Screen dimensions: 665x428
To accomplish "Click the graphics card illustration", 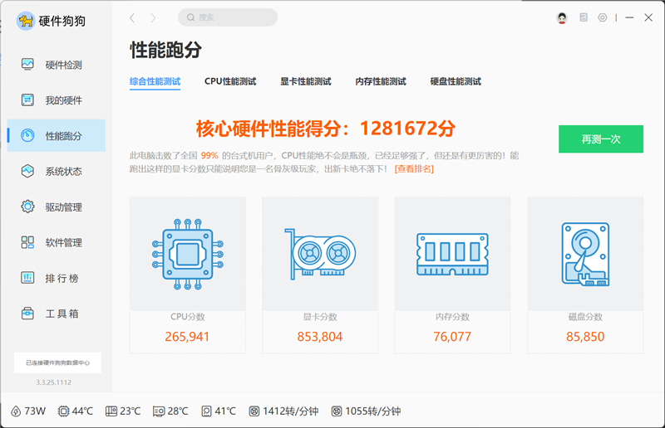I will coord(320,254).
